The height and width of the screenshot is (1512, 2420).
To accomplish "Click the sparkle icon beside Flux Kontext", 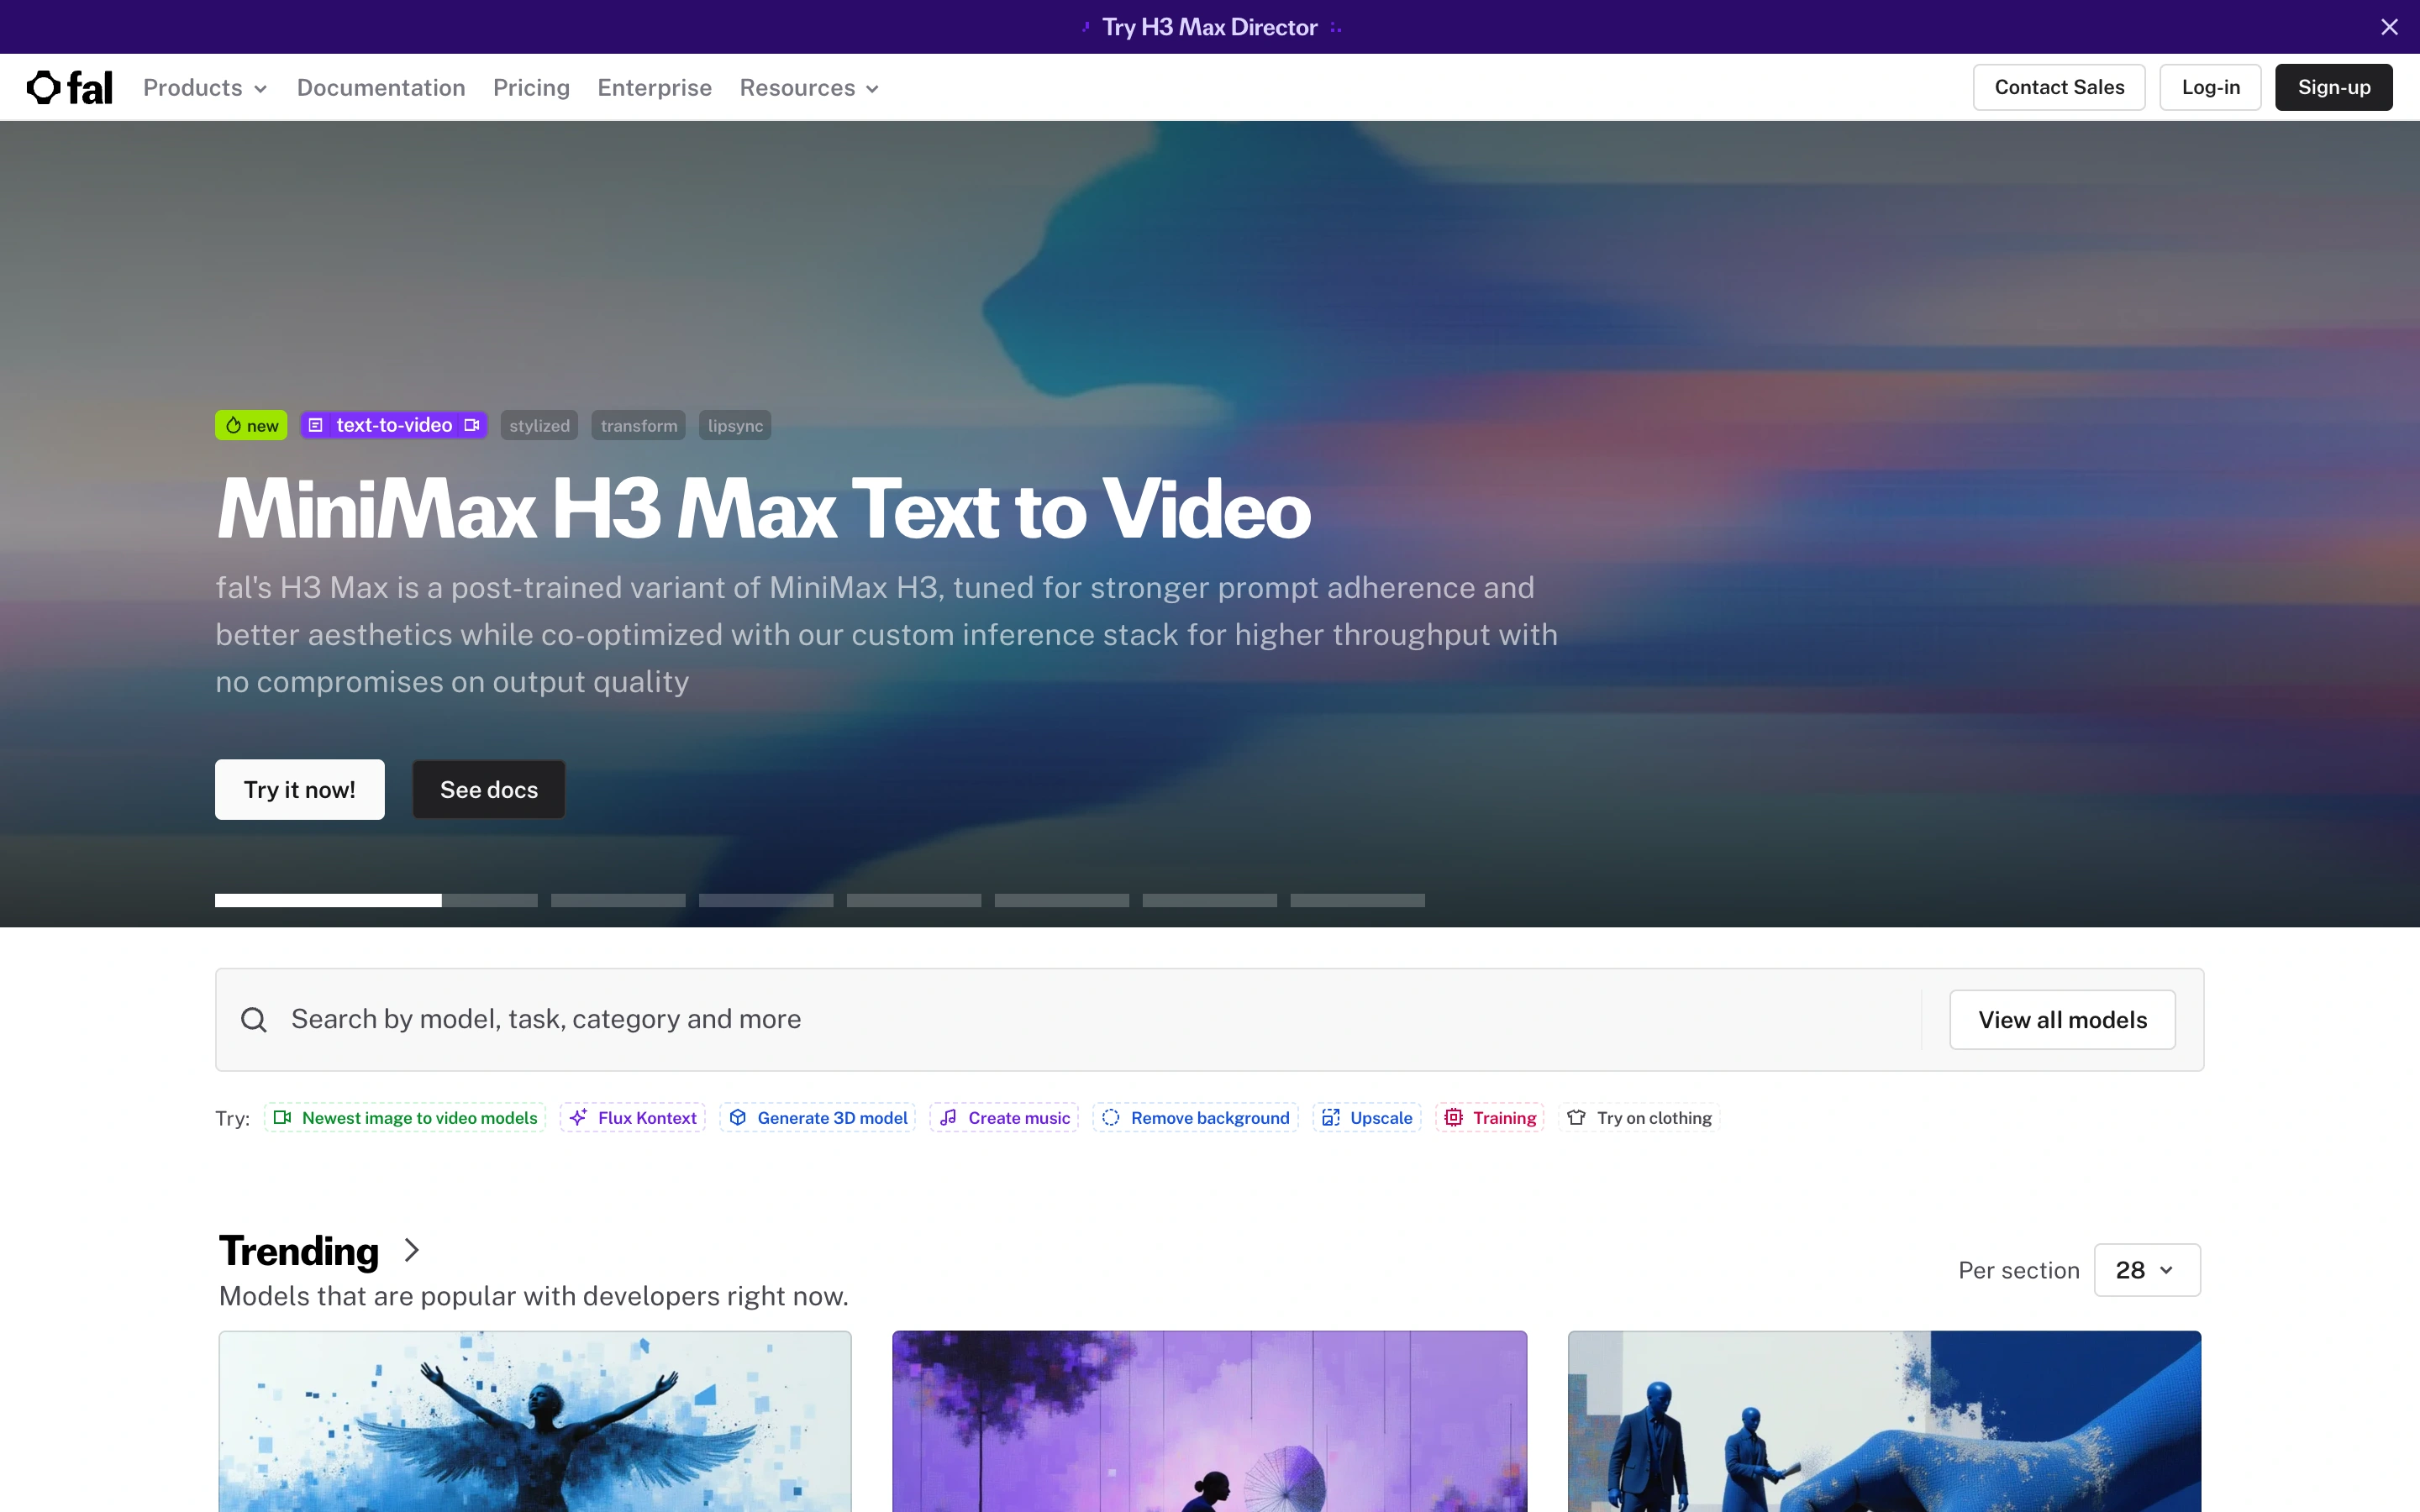I will coord(578,1117).
